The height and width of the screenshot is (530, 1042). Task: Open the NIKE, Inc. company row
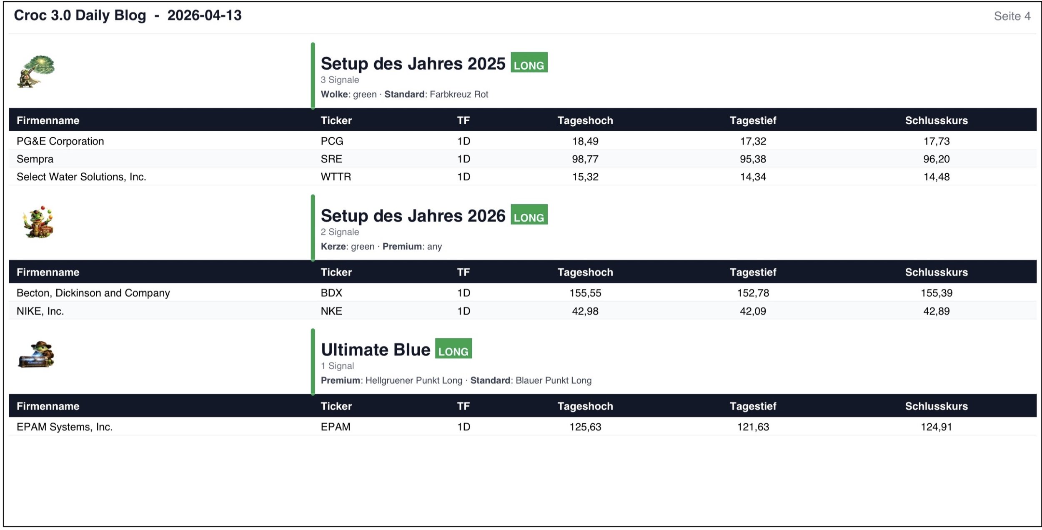pyautogui.click(x=40, y=311)
